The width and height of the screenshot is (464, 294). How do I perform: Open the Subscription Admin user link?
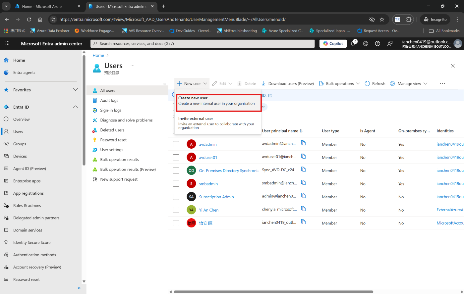216,197
